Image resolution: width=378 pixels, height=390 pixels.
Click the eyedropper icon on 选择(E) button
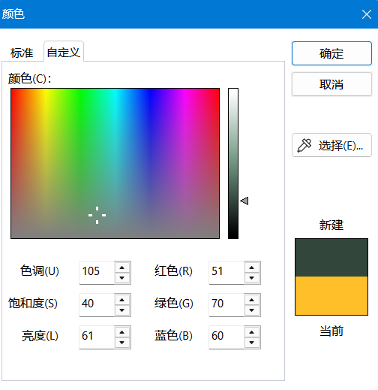(x=304, y=145)
